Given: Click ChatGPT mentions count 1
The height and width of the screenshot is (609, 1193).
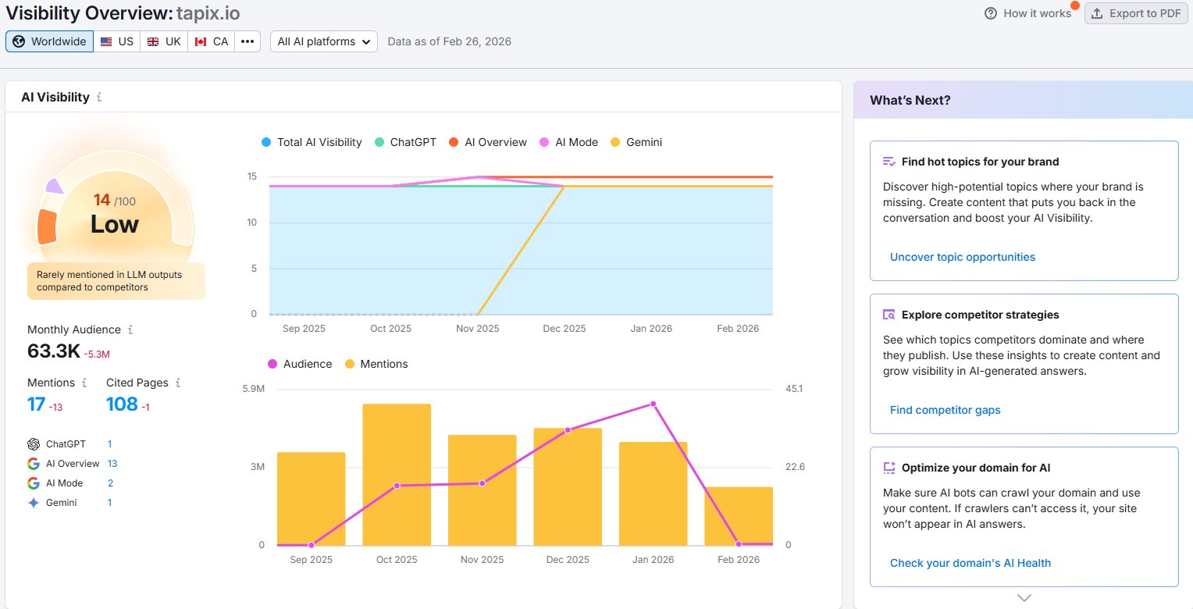Looking at the screenshot, I should point(109,443).
